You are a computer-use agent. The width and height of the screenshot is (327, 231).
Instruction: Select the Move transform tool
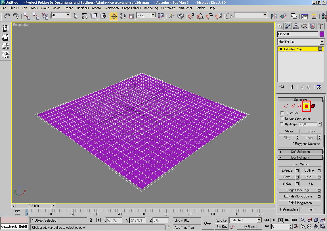pos(114,16)
